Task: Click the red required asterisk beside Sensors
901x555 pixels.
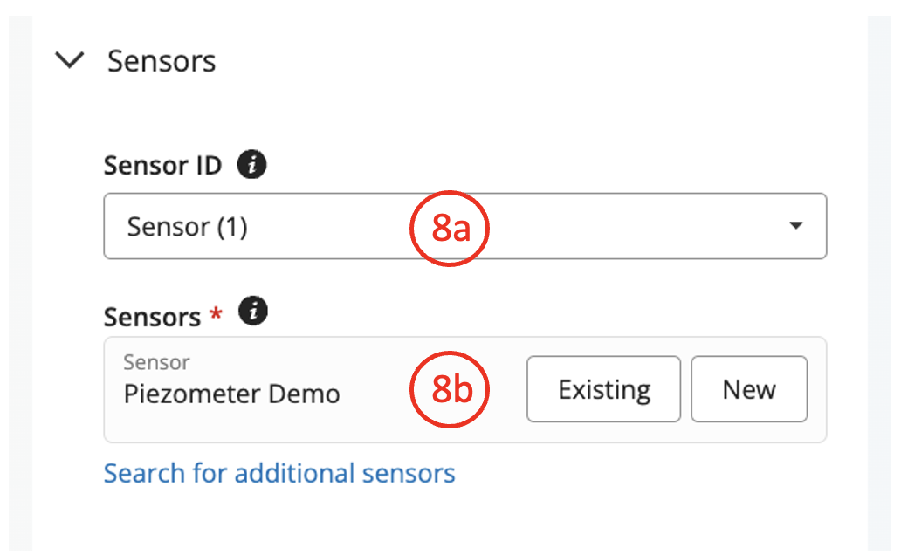Action: click(x=216, y=315)
